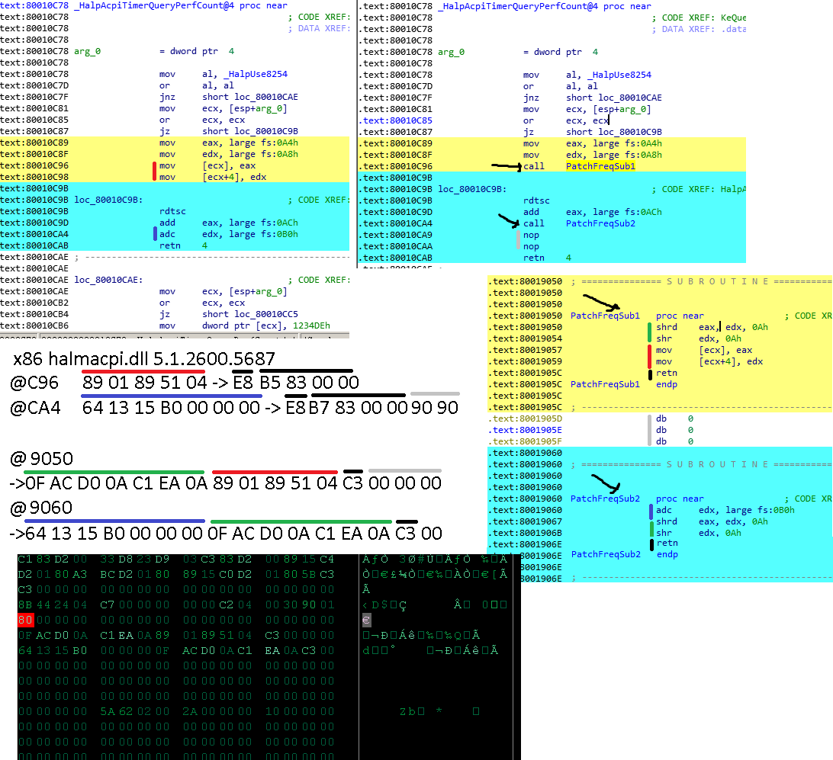Click 'shrd' instruction at address 80019050

[x=666, y=327]
